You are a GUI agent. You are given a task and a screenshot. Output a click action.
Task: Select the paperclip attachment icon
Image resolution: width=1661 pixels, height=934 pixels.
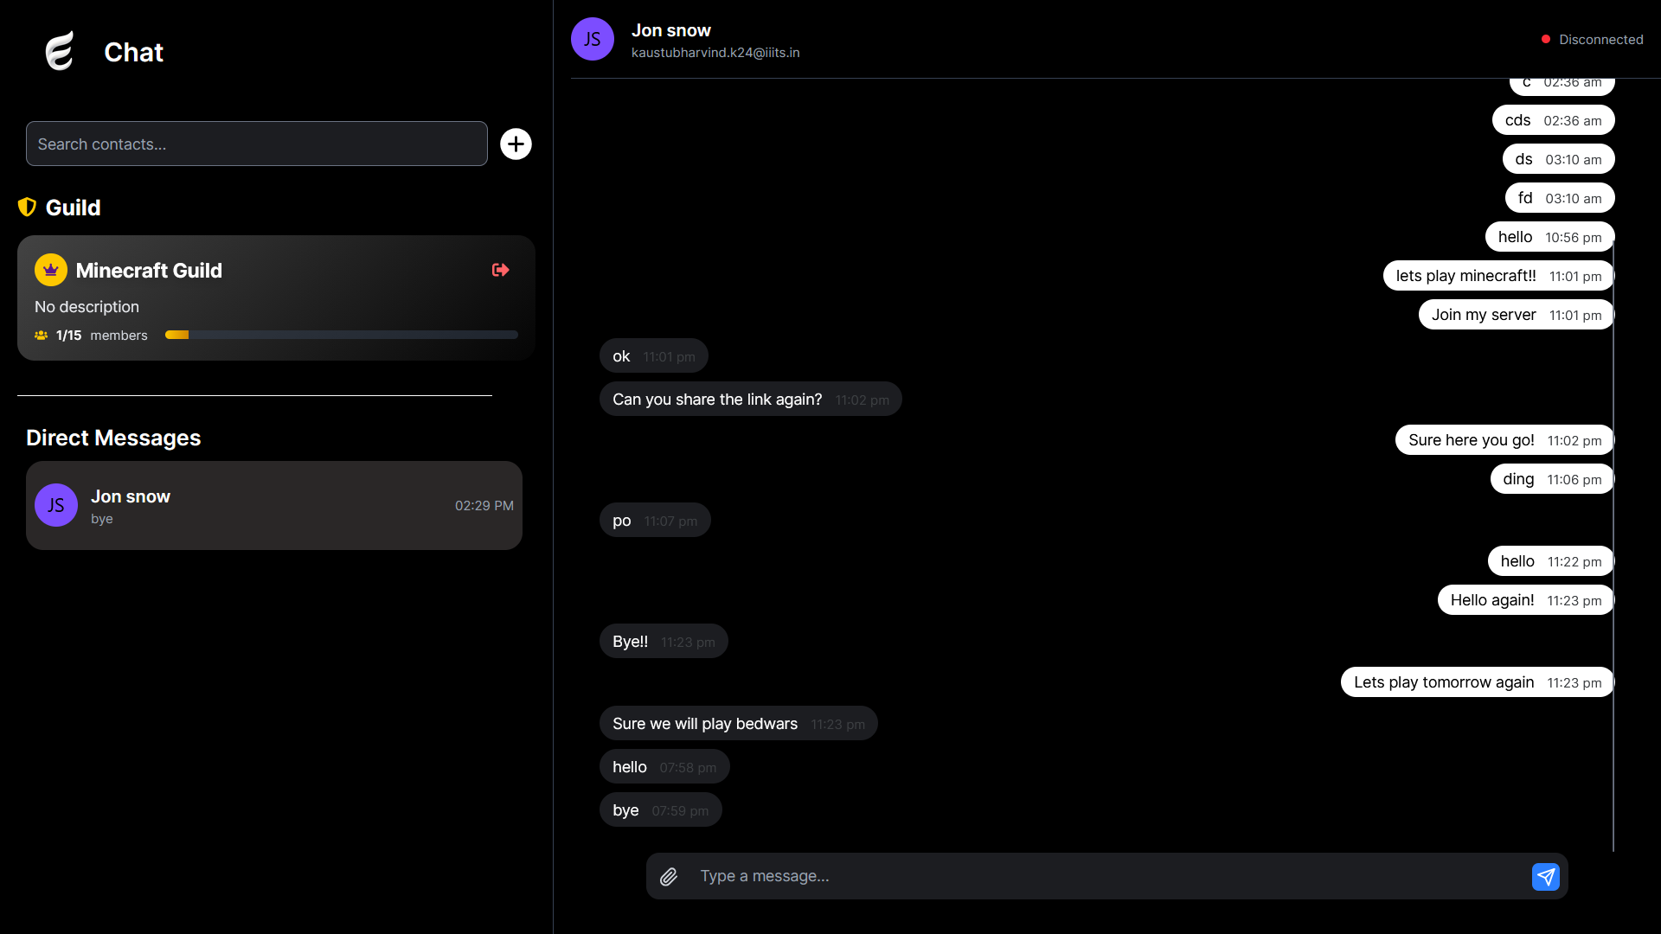pos(668,876)
